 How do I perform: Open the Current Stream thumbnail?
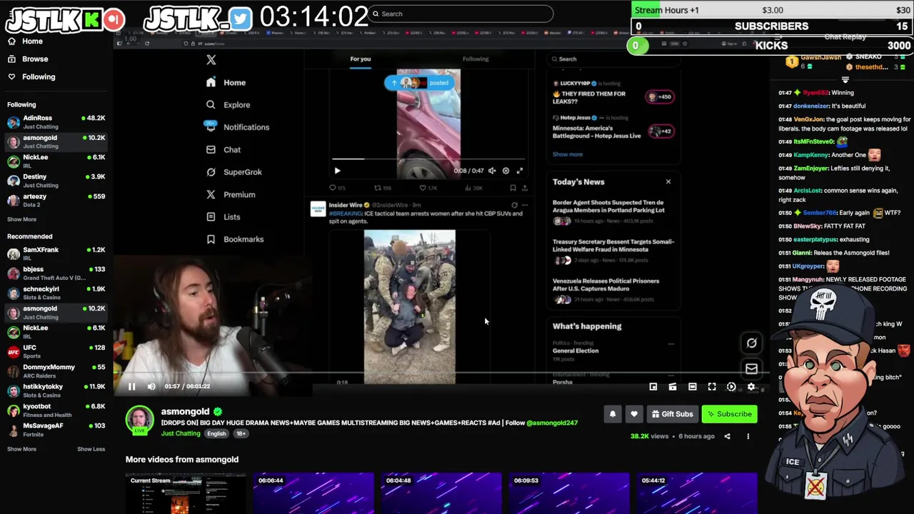point(186,493)
